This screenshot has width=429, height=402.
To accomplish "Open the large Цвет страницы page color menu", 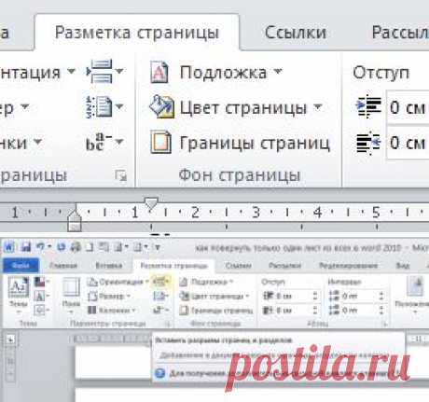I will 236,107.
